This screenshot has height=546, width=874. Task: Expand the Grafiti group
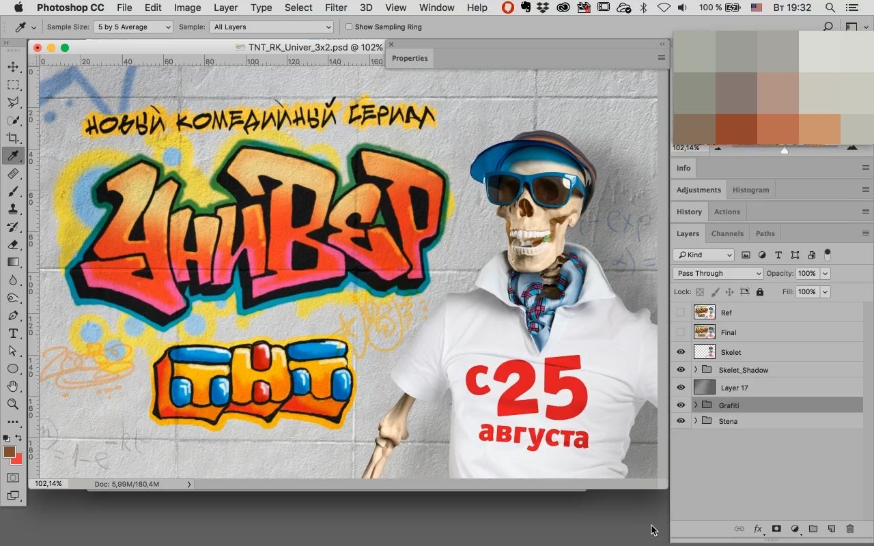tap(696, 405)
